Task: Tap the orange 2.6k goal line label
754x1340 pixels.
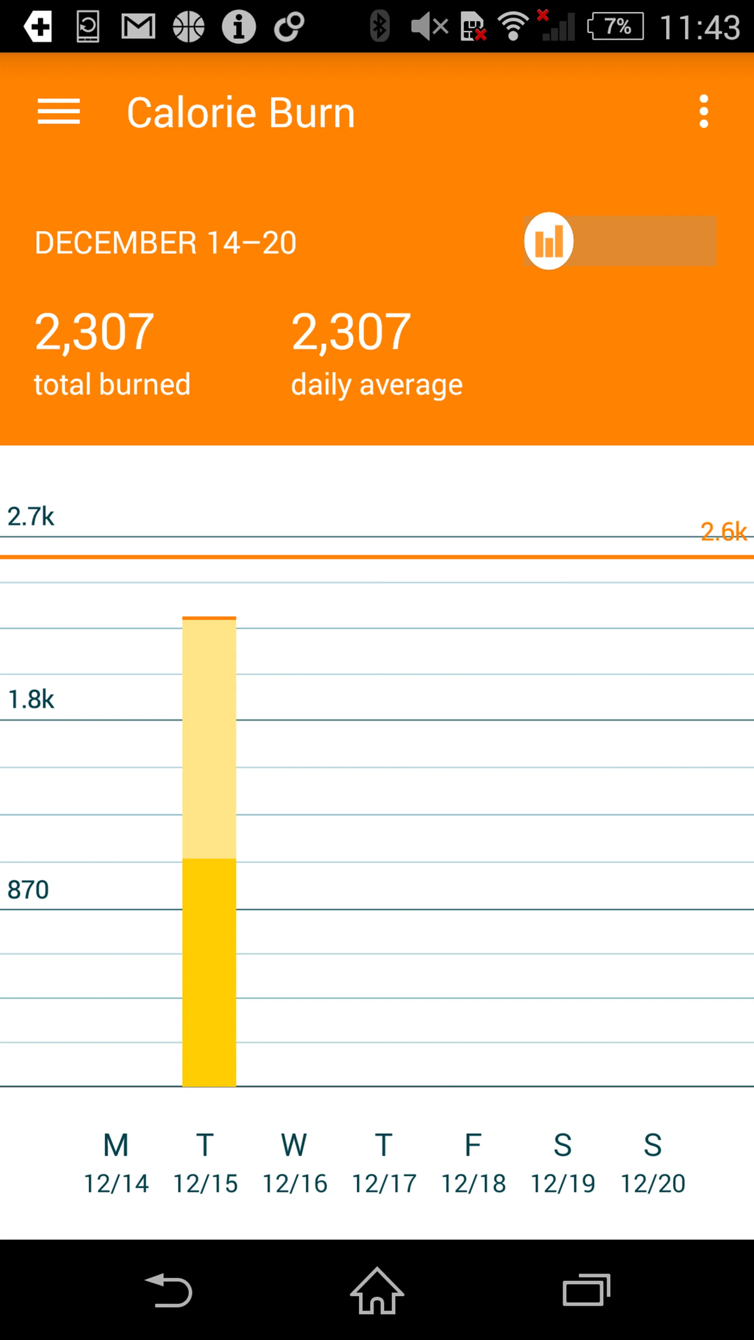Action: (723, 532)
